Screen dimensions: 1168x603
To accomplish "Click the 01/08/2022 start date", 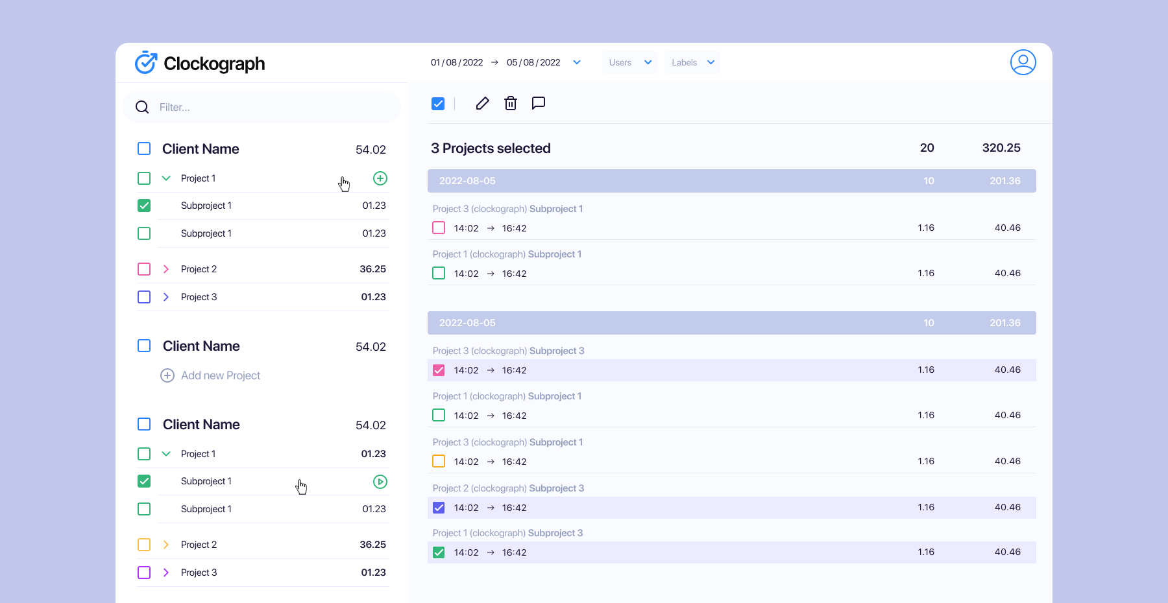I will pos(457,63).
